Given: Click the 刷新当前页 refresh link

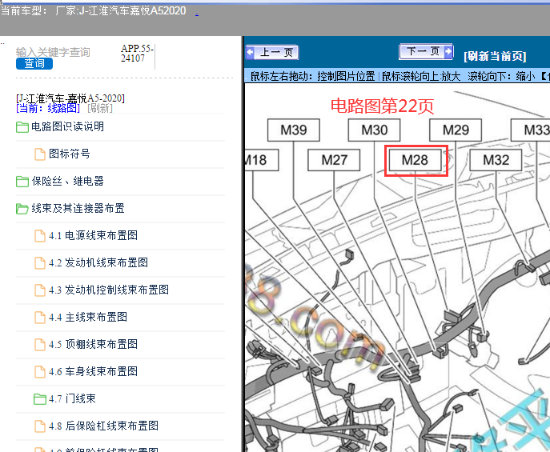Looking at the screenshot, I should (495, 56).
